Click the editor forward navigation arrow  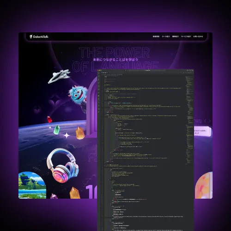[x=128, y=70]
